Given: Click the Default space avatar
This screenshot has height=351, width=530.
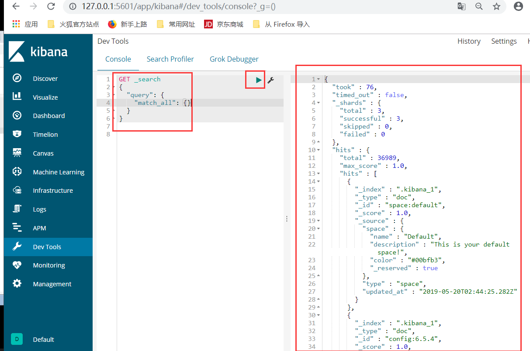Looking at the screenshot, I should (x=17, y=339).
